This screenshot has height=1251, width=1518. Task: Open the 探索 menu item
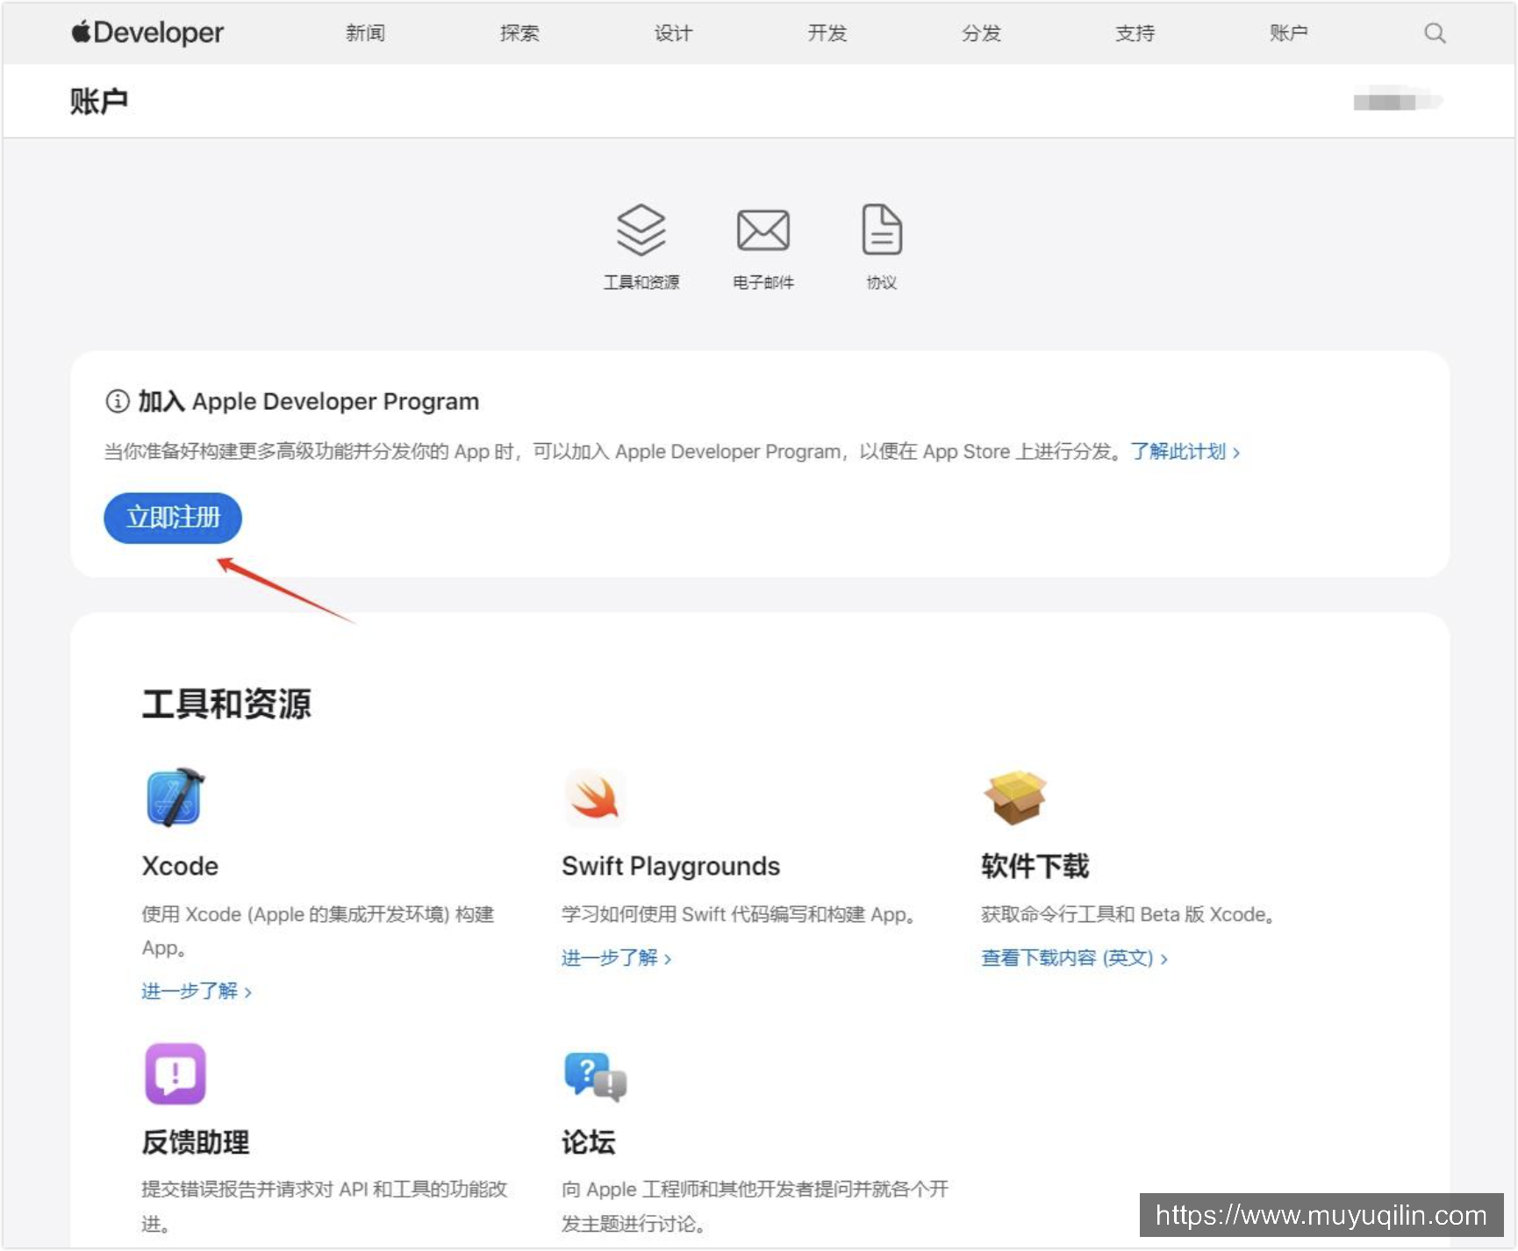click(519, 33)
